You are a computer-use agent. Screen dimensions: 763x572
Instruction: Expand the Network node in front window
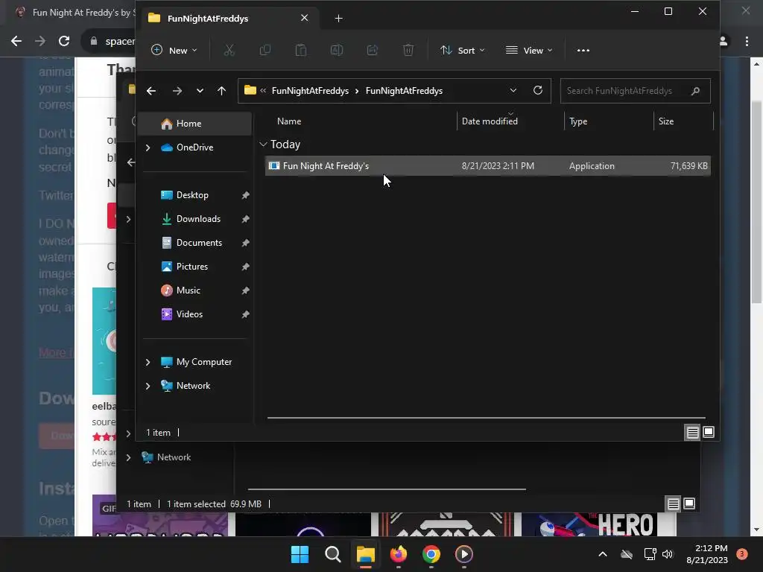click(x=148, y=386)
